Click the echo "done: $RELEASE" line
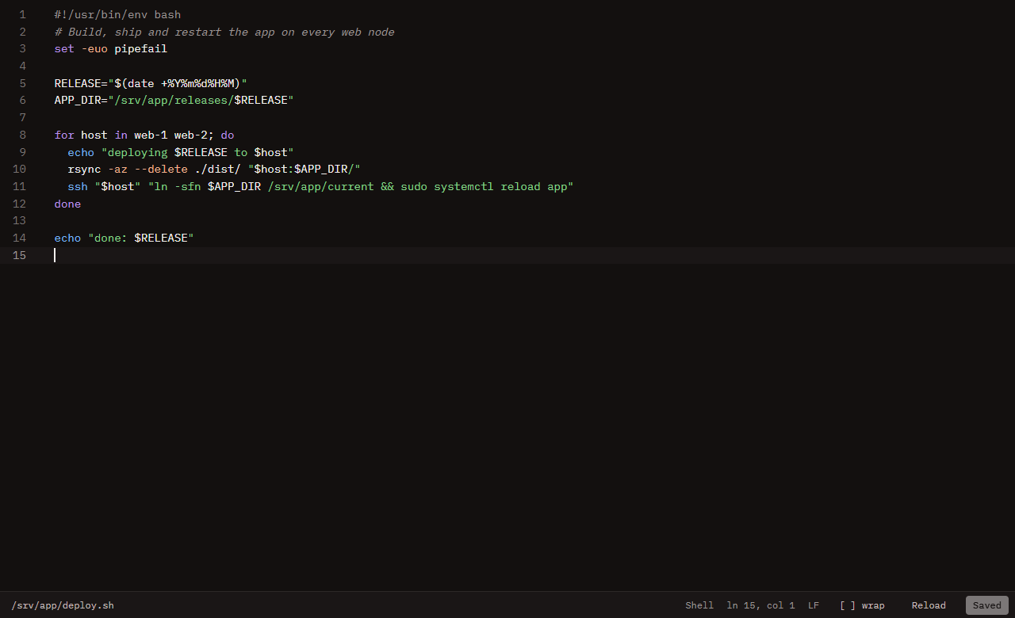Viewport: 1015px width, 618px height. pos(124,238)
